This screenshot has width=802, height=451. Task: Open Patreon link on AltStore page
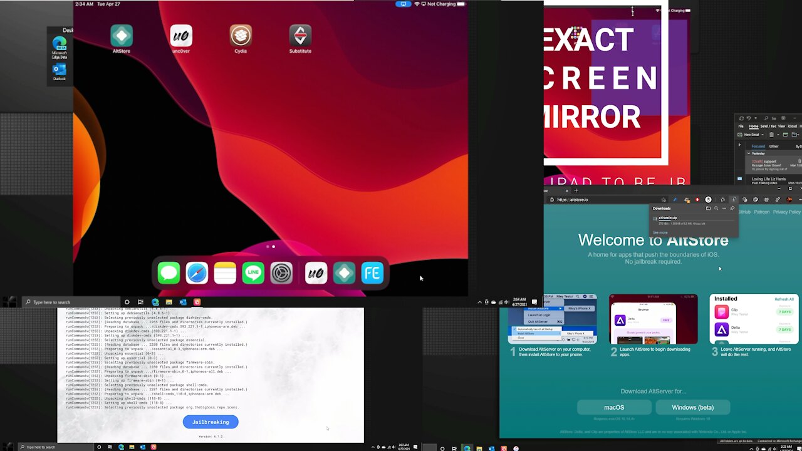click(x=762, y=212)
